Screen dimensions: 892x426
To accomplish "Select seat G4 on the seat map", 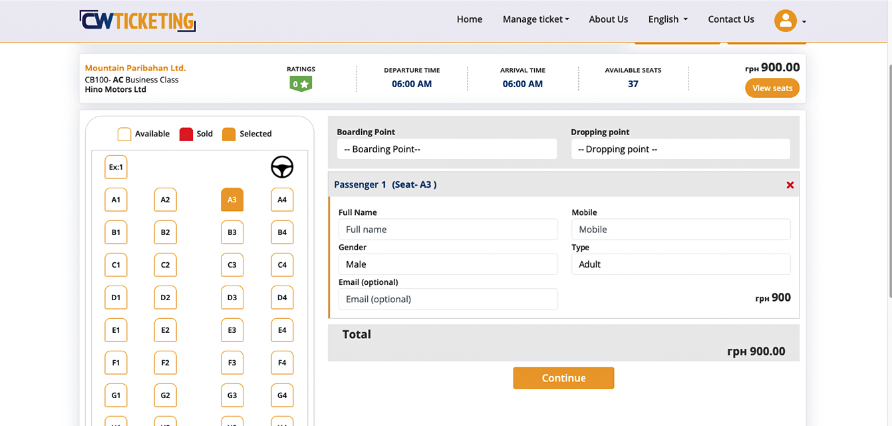I will pyautogui.click(x=281, y=395).
